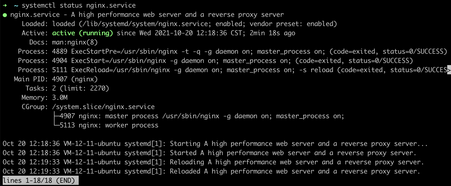Click the log line Reloading A high performance
This screenshot has height=186, width=451.
point(213,162)
